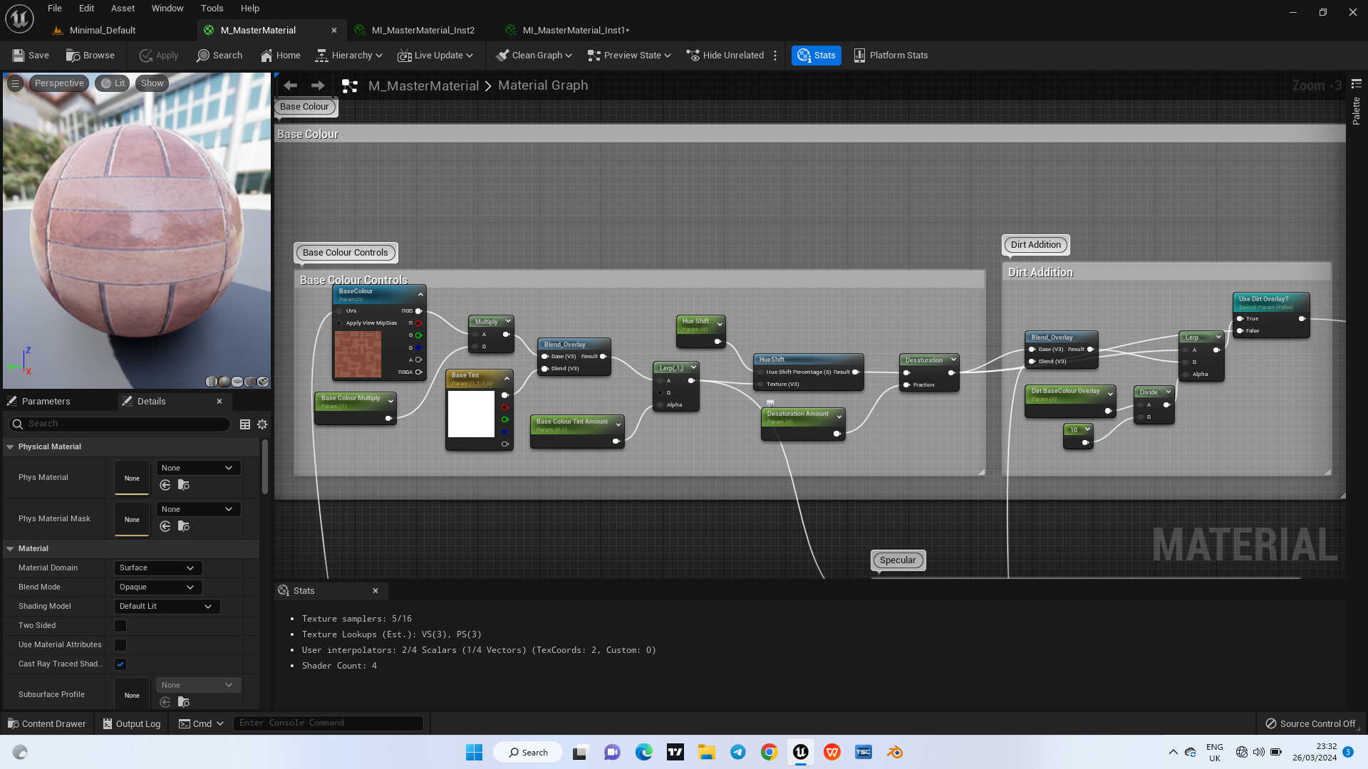
Task: Save the M_MasterMaterial asset
Action: pos(30,55)
